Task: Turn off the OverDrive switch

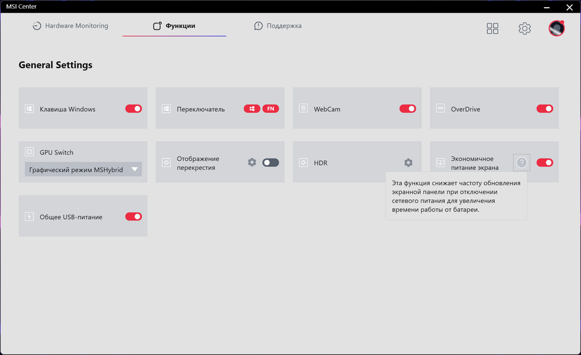Action: pos(545,109)
